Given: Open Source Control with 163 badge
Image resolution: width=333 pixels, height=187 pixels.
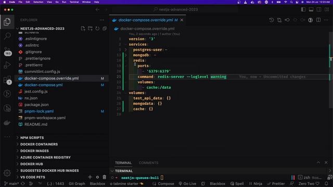Looking at the screenshot, I should click(x=7, y=51).
